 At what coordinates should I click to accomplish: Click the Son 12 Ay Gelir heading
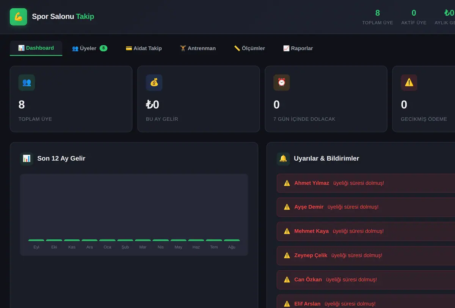coord(61,158)
